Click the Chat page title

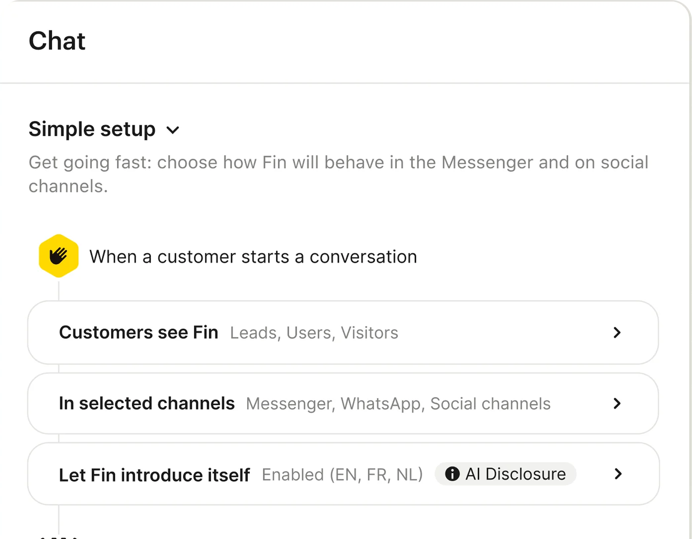pyautogui.click(x=57, y=41)
